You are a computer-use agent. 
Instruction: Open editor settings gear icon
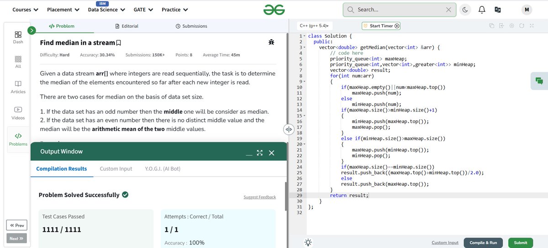point(511,26)
